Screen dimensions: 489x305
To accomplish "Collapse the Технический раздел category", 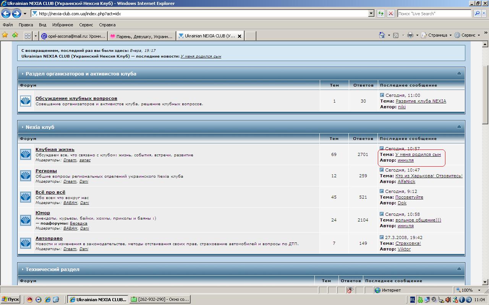I will [459, 269].
